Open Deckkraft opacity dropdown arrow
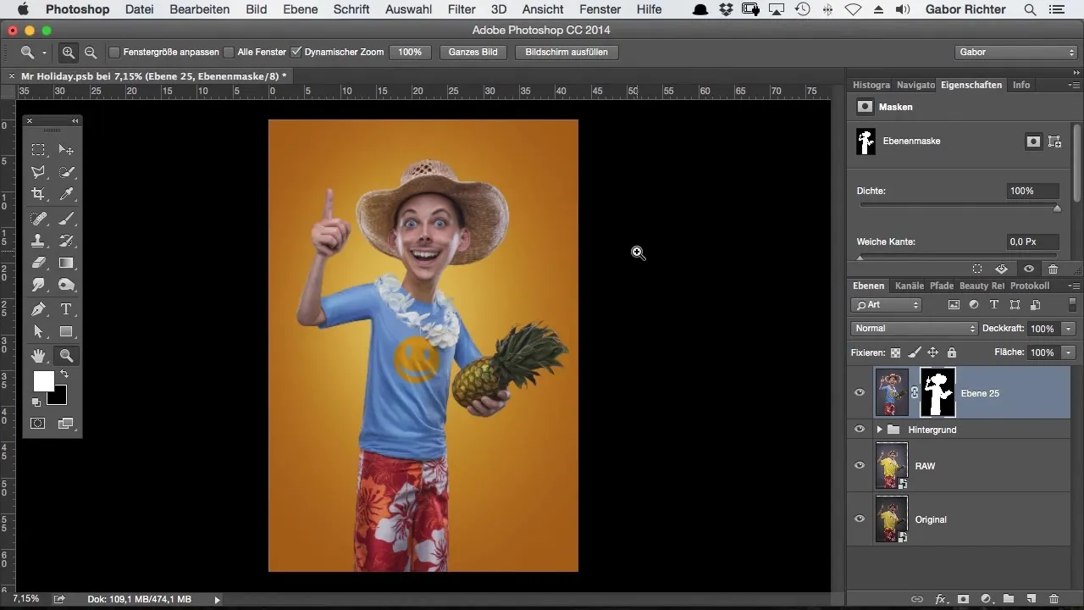 coord(1070,329)
